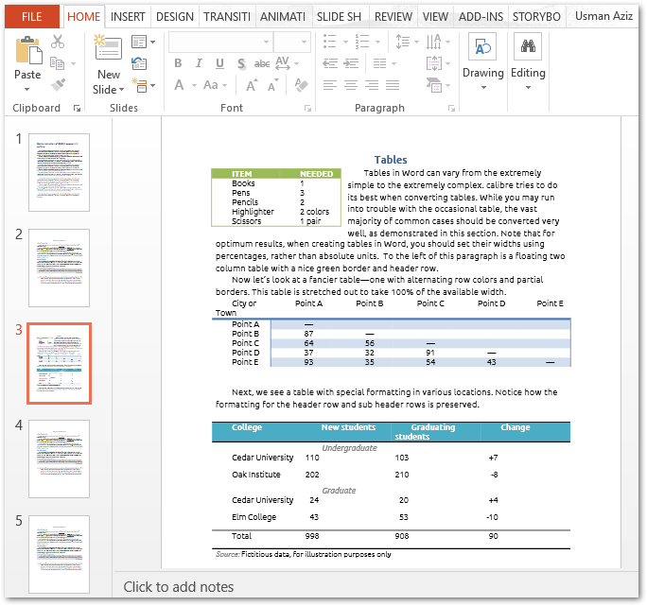Click the New Slide icon
The width and height of the screenshot is (647, 606).
pos(108,49)
